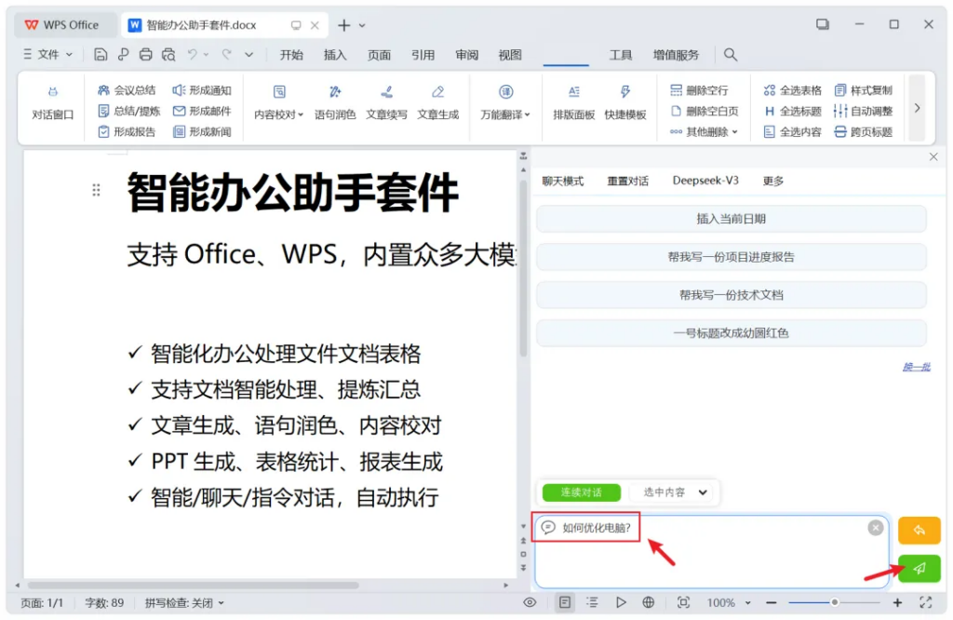Click the 语句润色 sentence polish icon

click(335, 92)
